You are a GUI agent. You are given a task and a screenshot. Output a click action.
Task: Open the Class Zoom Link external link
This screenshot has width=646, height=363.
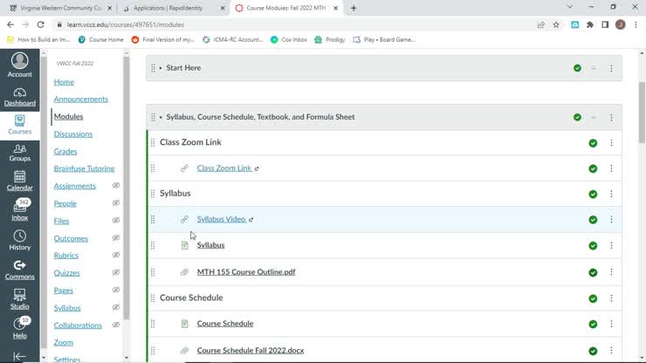(224, 168)
